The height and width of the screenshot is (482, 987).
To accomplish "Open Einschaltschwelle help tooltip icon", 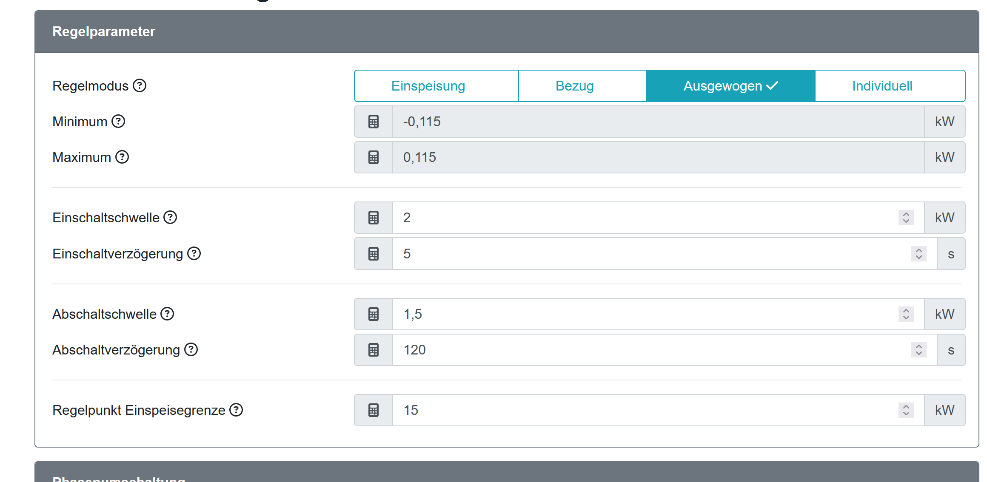I will 170,218.
